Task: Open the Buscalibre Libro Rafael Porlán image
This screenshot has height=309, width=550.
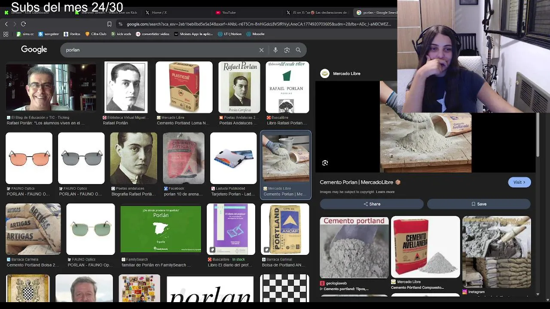Action: click(x=287, y=88)
